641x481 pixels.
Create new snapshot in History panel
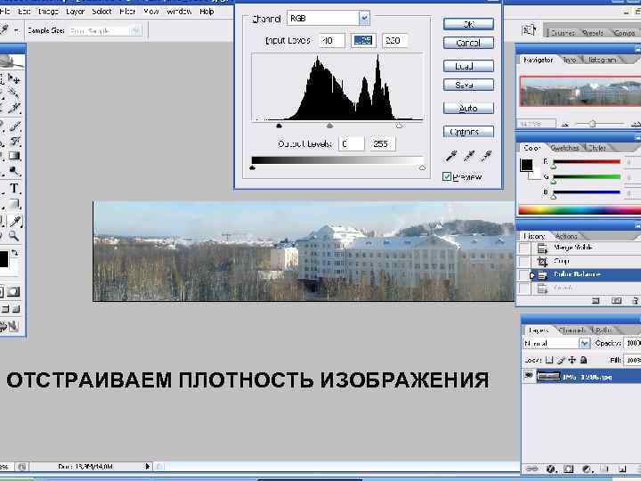point(616,301)
